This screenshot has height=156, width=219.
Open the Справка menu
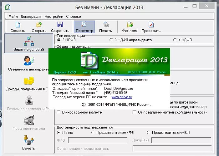point(74,17)
